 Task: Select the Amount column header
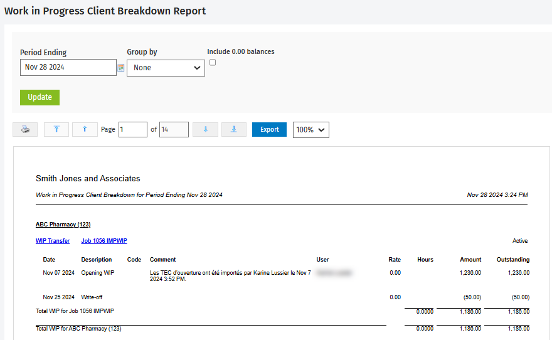coord(470,260)
